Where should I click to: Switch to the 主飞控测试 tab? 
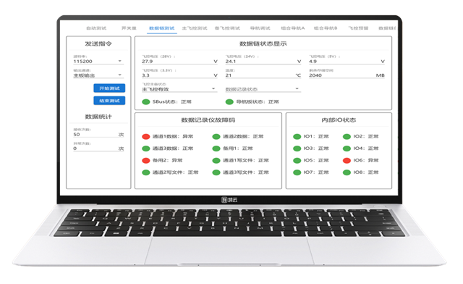coord(195,28)
